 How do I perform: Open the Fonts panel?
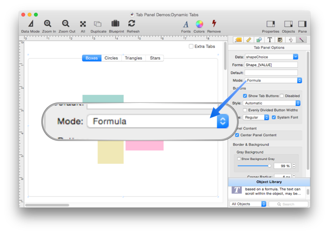coord(186,24)
